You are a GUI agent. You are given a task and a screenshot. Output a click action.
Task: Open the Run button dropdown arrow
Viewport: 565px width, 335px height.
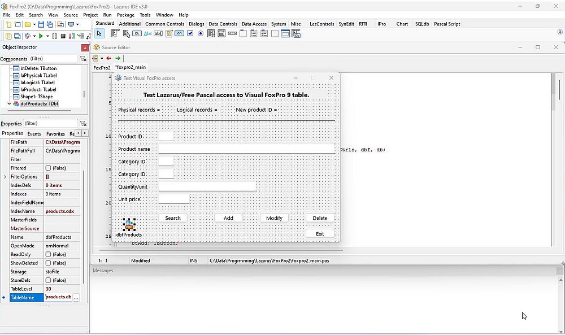[47, 36]
